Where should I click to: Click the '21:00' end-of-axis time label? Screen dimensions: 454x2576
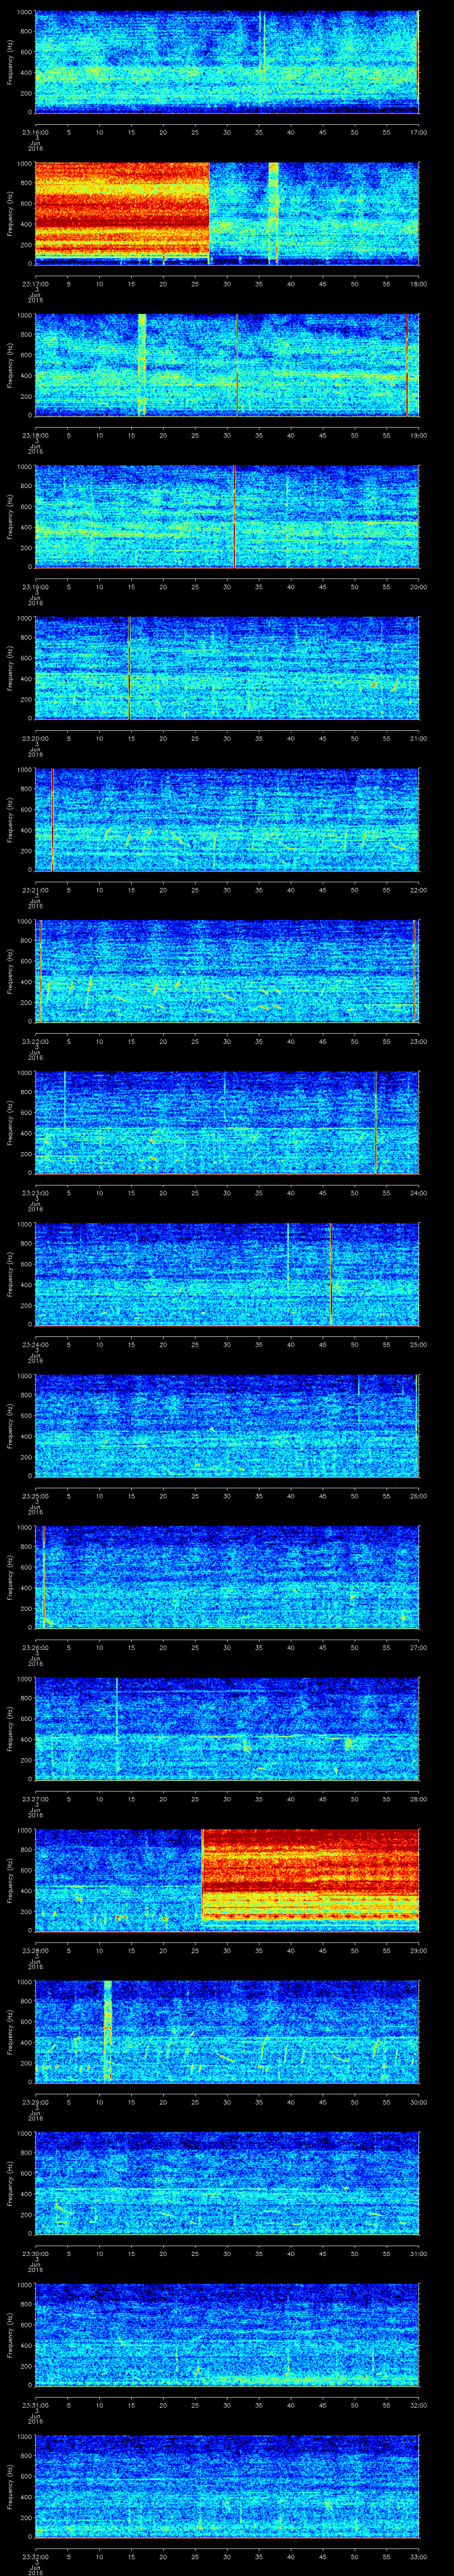[x=419, y=739]
